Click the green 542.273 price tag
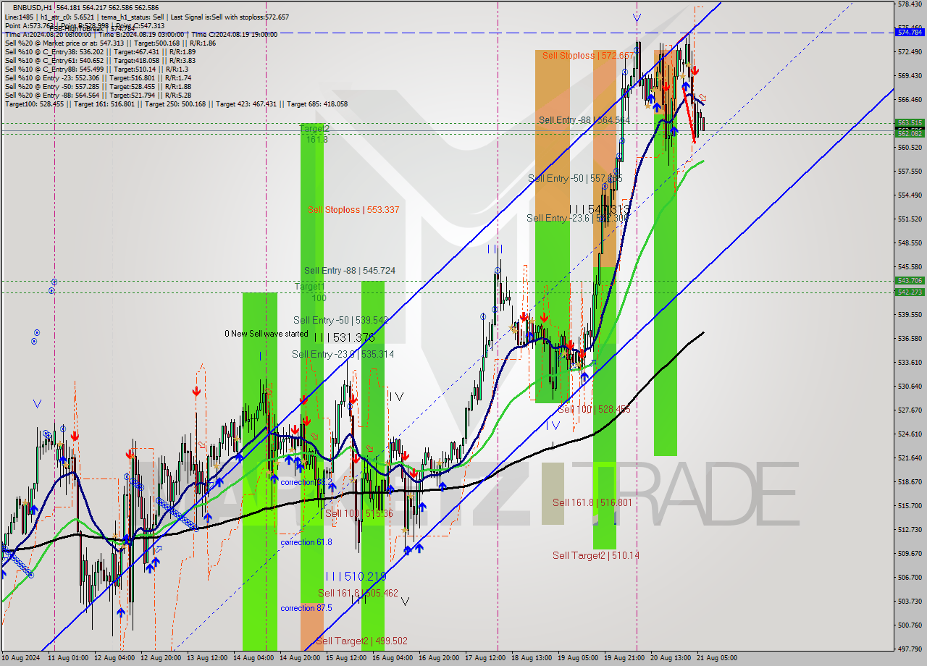The image size is (927, 666). (910, 292)
